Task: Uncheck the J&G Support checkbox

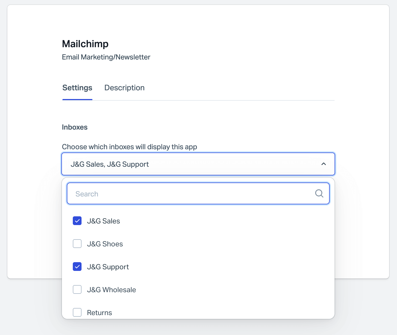Action: tap(77, 267)
